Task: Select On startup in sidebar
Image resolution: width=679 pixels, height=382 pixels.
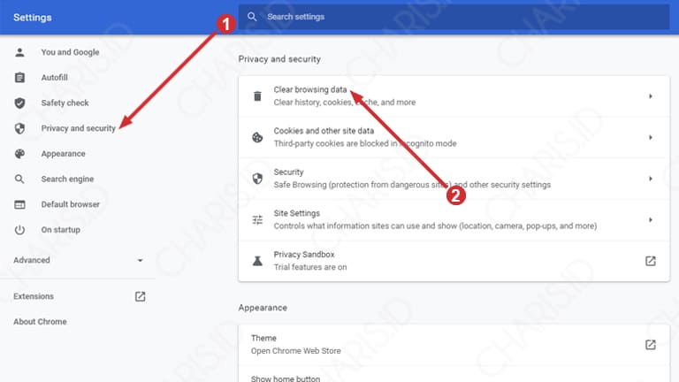Action: coord(61,230)
